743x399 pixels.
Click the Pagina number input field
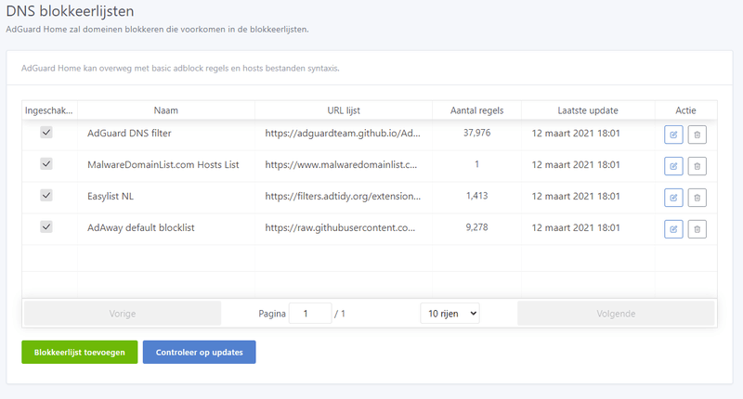tap(310, 314)
